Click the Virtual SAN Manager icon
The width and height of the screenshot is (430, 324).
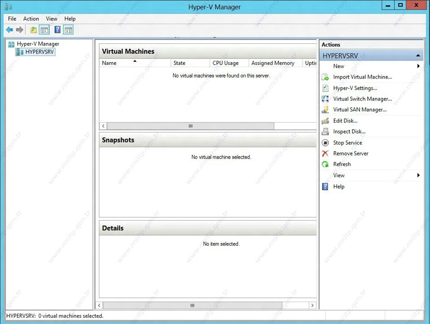click(325, 110)
